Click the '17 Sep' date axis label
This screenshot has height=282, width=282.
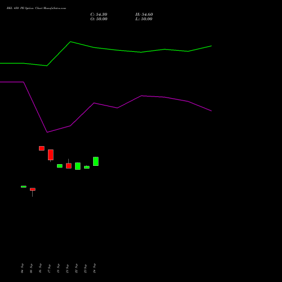pyautogui.click(x=50, y=268)
